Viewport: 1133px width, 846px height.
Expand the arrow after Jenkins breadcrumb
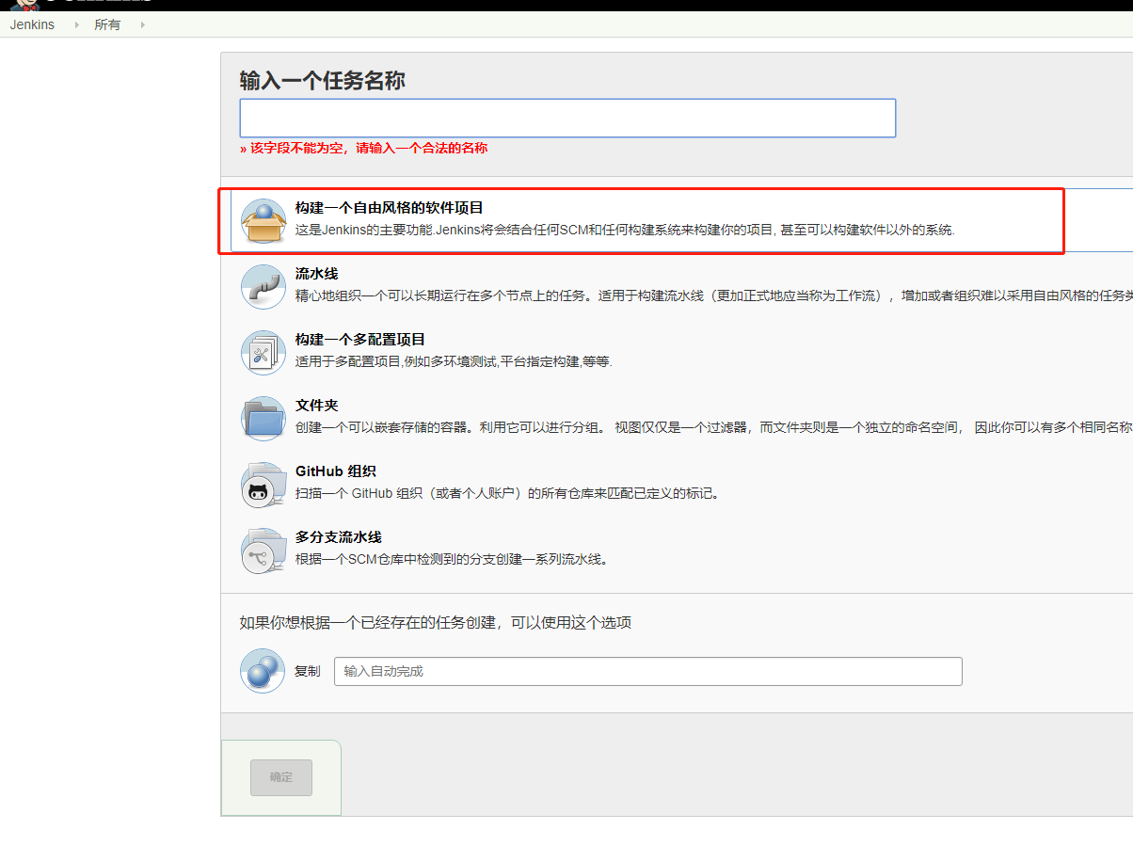coord(75,24)
